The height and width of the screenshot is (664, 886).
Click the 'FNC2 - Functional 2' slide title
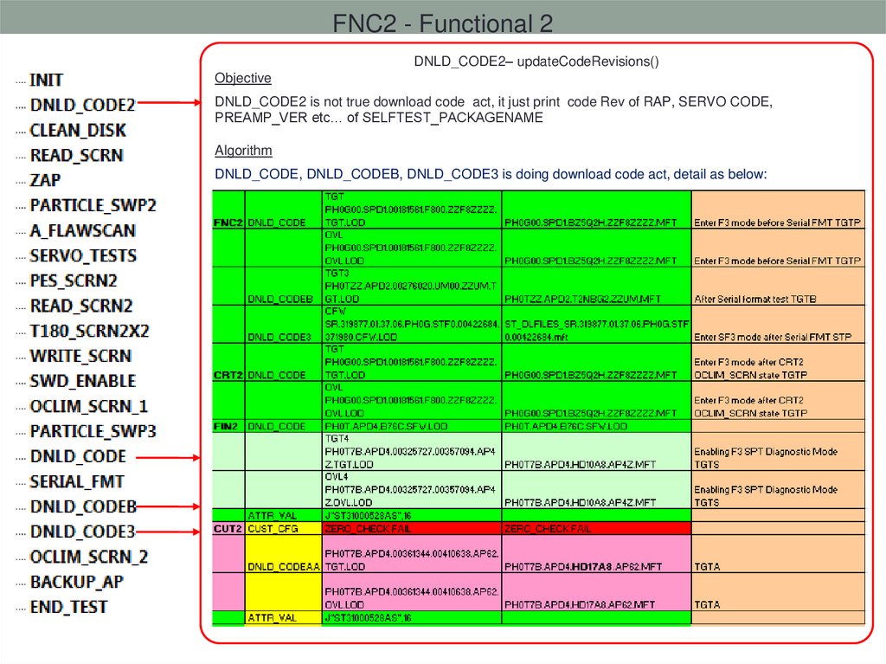click(442, 23)
